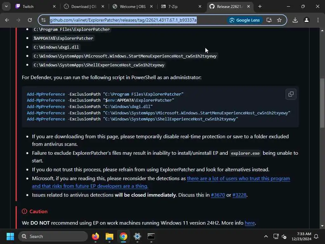Viewport: 325px width, 244px height.
Task: Click the inline 'explorer.exe' code text
Action: click(245, 153)
